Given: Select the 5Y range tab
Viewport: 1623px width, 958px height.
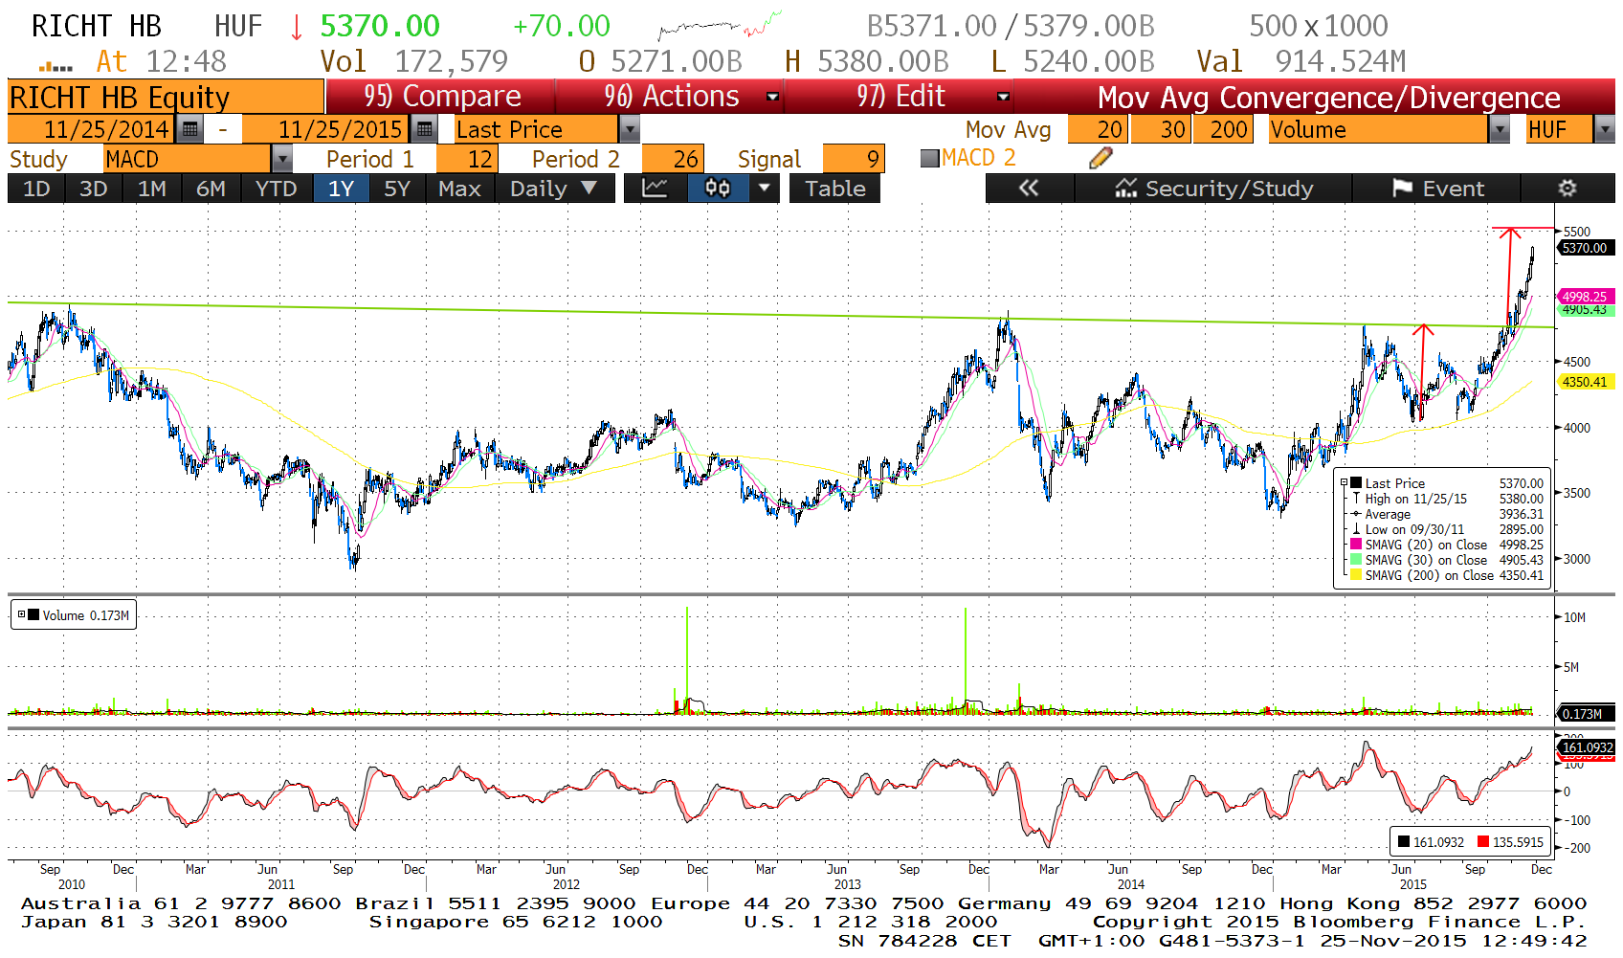Looking at the screenshot, I should pos(396,189).
